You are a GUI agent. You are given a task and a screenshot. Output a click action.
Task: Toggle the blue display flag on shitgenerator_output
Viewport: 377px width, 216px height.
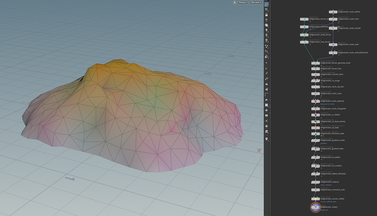pyautogui.click(x=319, y=207)
